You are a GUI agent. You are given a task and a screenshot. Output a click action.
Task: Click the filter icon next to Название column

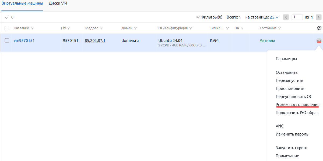pyautogui.click(x=32, y=28)
